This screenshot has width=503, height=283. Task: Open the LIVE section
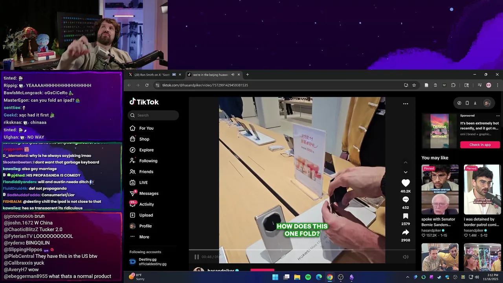pyautogui.click(x=139, y=182)
